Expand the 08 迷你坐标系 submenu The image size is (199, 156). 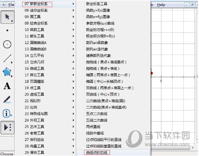pyautogui.click(x=45, y=10)
